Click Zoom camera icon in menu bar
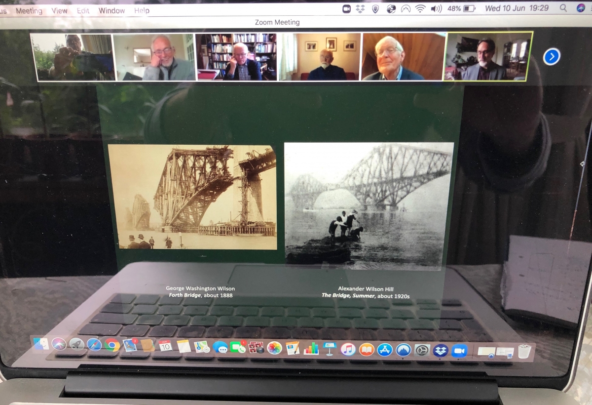592x405 pixels. [x=347, y=8]
